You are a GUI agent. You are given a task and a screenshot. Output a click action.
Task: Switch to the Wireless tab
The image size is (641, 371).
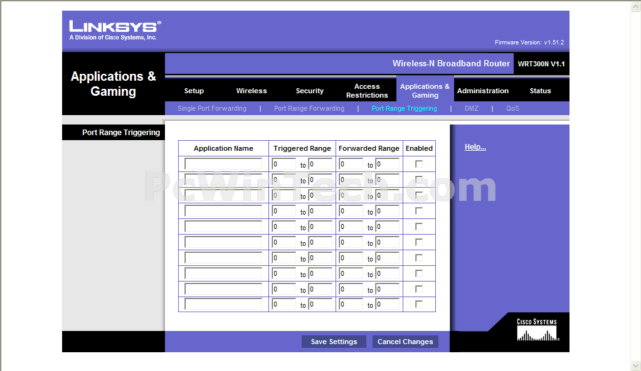click(252, 91)
